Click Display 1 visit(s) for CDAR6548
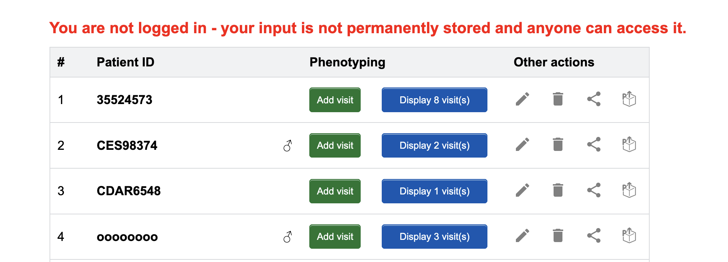Screen dimensions: 728x262 pos(435,191)
